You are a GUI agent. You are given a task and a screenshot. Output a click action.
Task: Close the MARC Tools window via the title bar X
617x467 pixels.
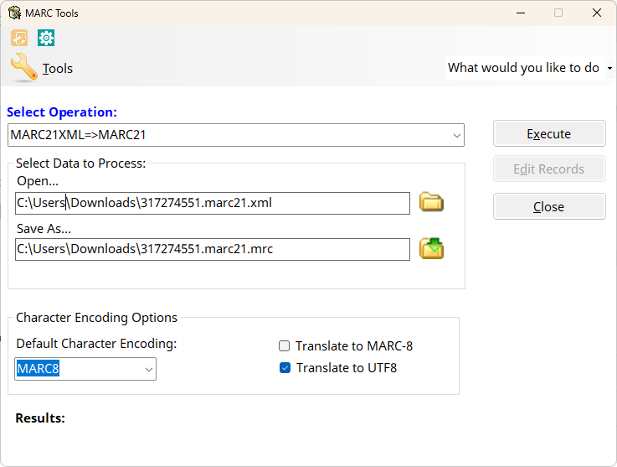tap(597, 13)
